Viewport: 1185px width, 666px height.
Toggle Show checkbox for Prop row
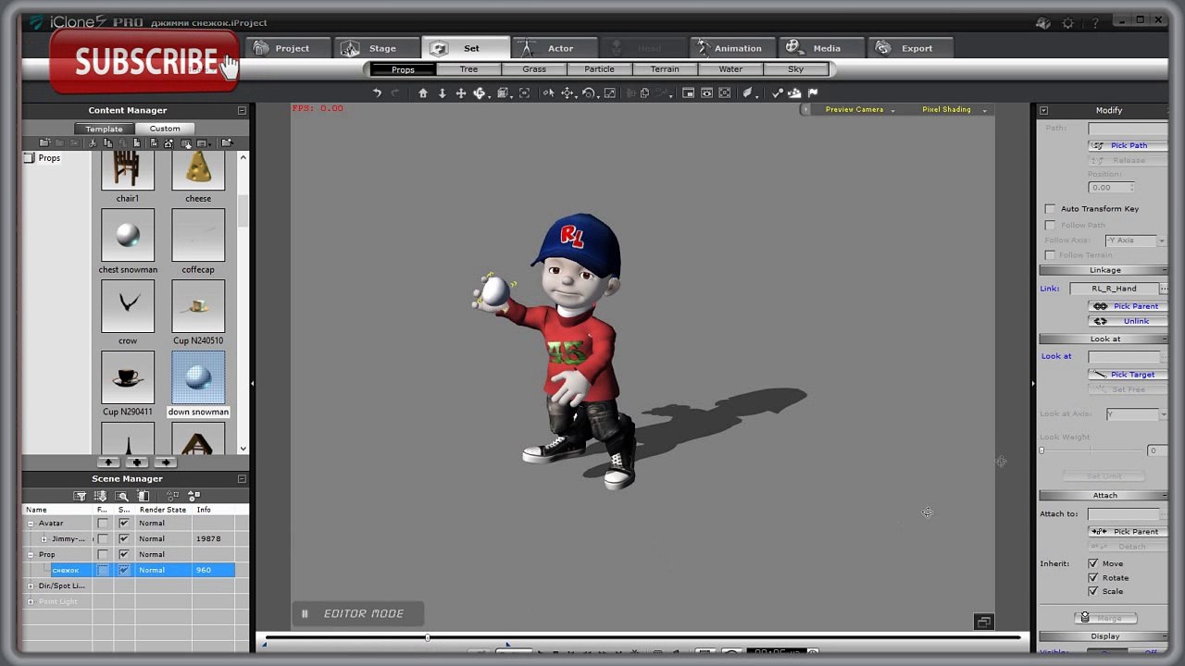[124, 554]
